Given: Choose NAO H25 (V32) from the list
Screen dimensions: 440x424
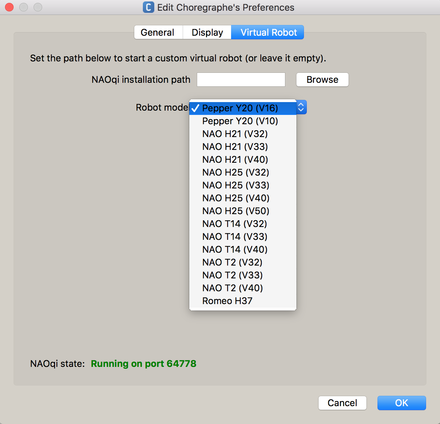Looking at the screenshot, I should coord(236,172).
